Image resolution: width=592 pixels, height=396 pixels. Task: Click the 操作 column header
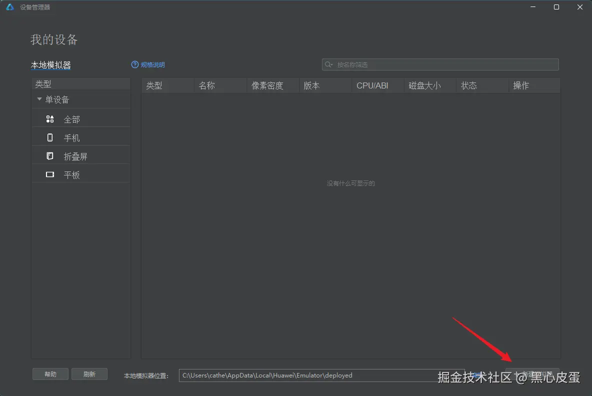click(534, 85)
